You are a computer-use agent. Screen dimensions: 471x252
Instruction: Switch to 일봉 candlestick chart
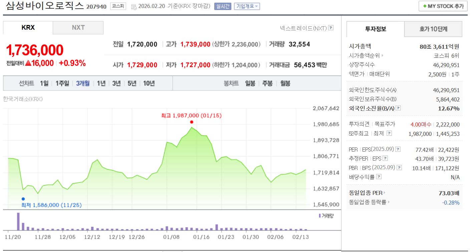coord(250,83)
